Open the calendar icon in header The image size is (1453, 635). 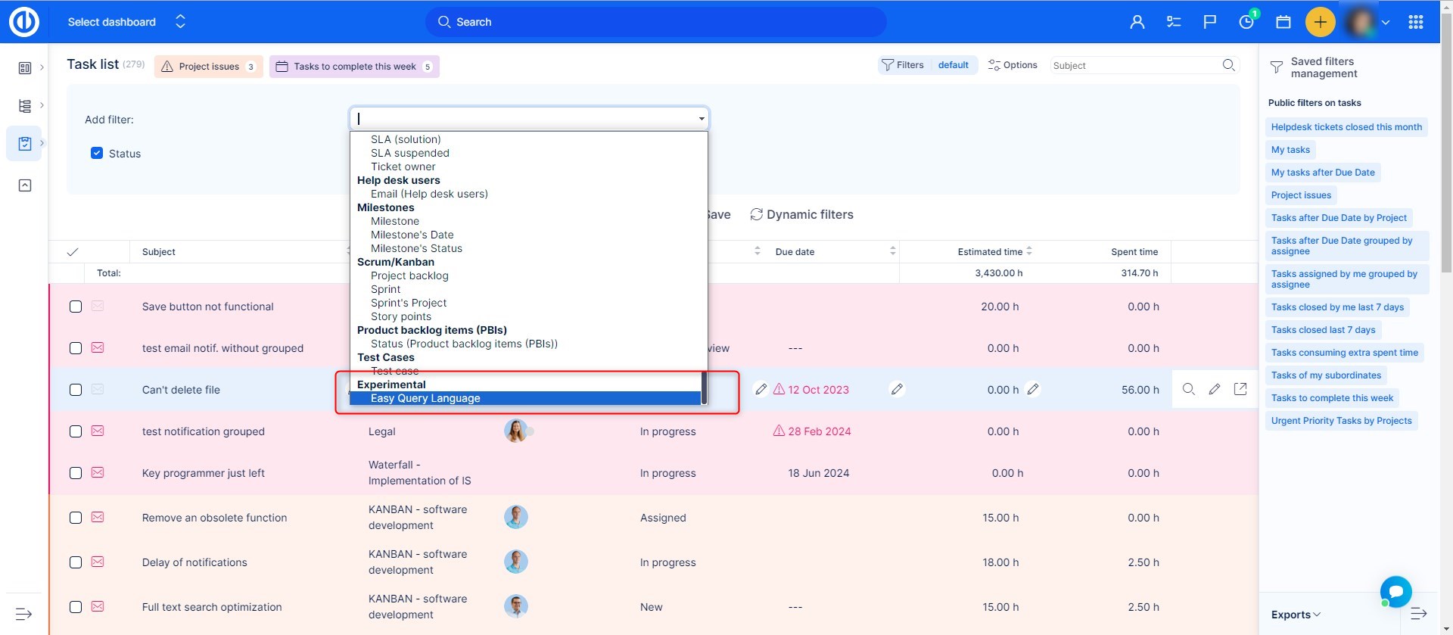point(1283,22)
